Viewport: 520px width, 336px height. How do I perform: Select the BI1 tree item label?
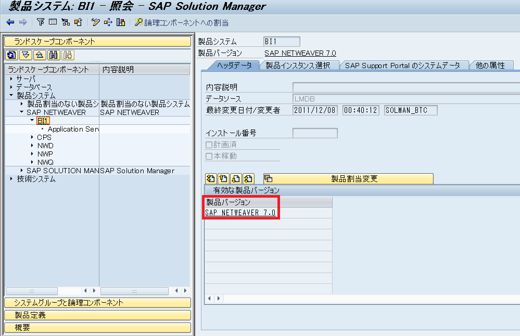pos(43,121)
